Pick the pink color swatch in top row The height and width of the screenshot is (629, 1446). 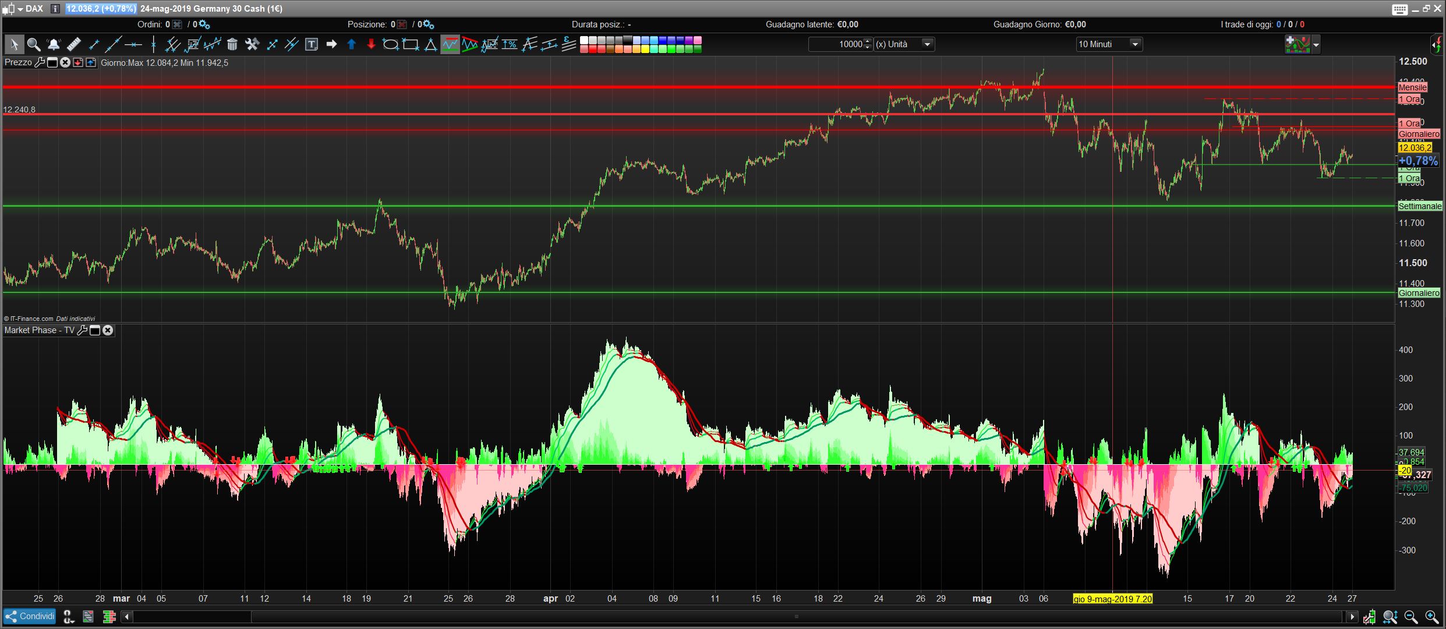click(698, 40)
